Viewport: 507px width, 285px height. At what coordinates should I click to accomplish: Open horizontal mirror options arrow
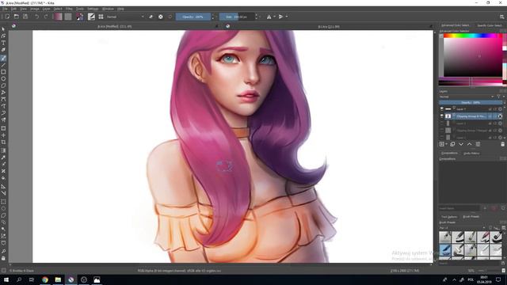coord(275,17)
